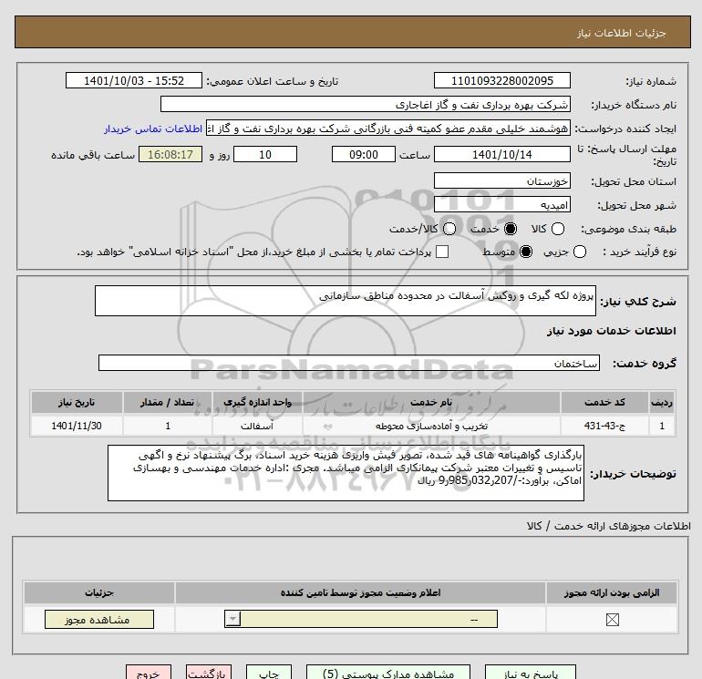Screen dimensions: 702x679
Task: Open the license status dropdown arrow
Action: (x=232, y=620)
